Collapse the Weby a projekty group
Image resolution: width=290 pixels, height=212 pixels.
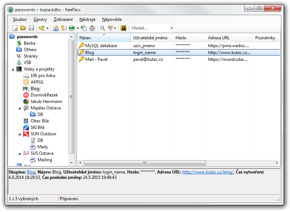click(x=13, y=69)
